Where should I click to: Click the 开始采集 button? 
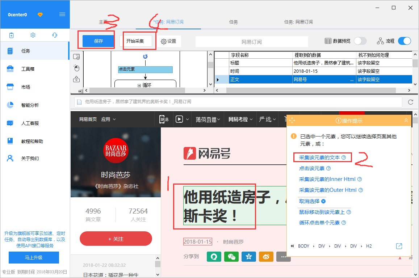(x=135, y=41)
